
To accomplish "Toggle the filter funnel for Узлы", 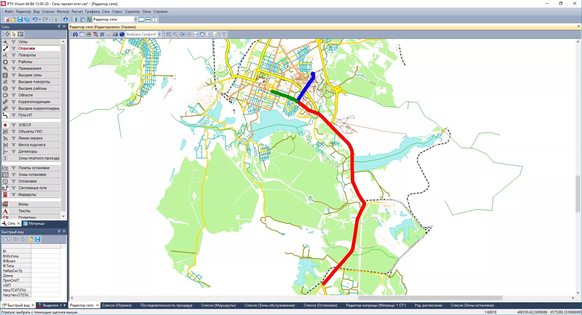I will [x=13, y=42].
